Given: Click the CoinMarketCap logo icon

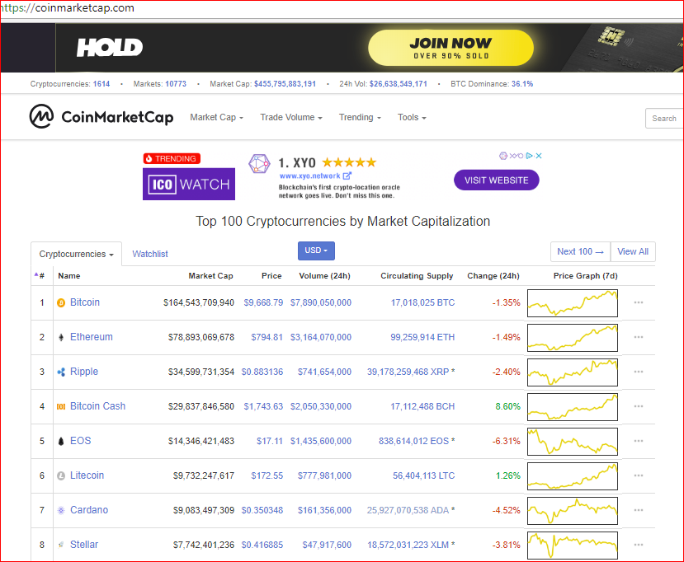Looking at the screenshot, I should click(41, 116).
